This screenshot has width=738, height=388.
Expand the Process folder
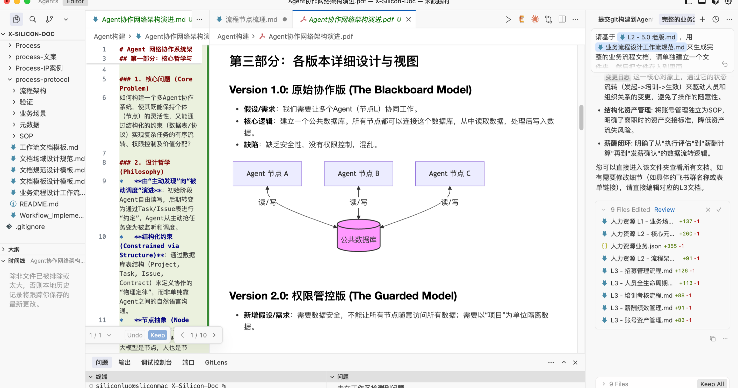click(27, 46)
